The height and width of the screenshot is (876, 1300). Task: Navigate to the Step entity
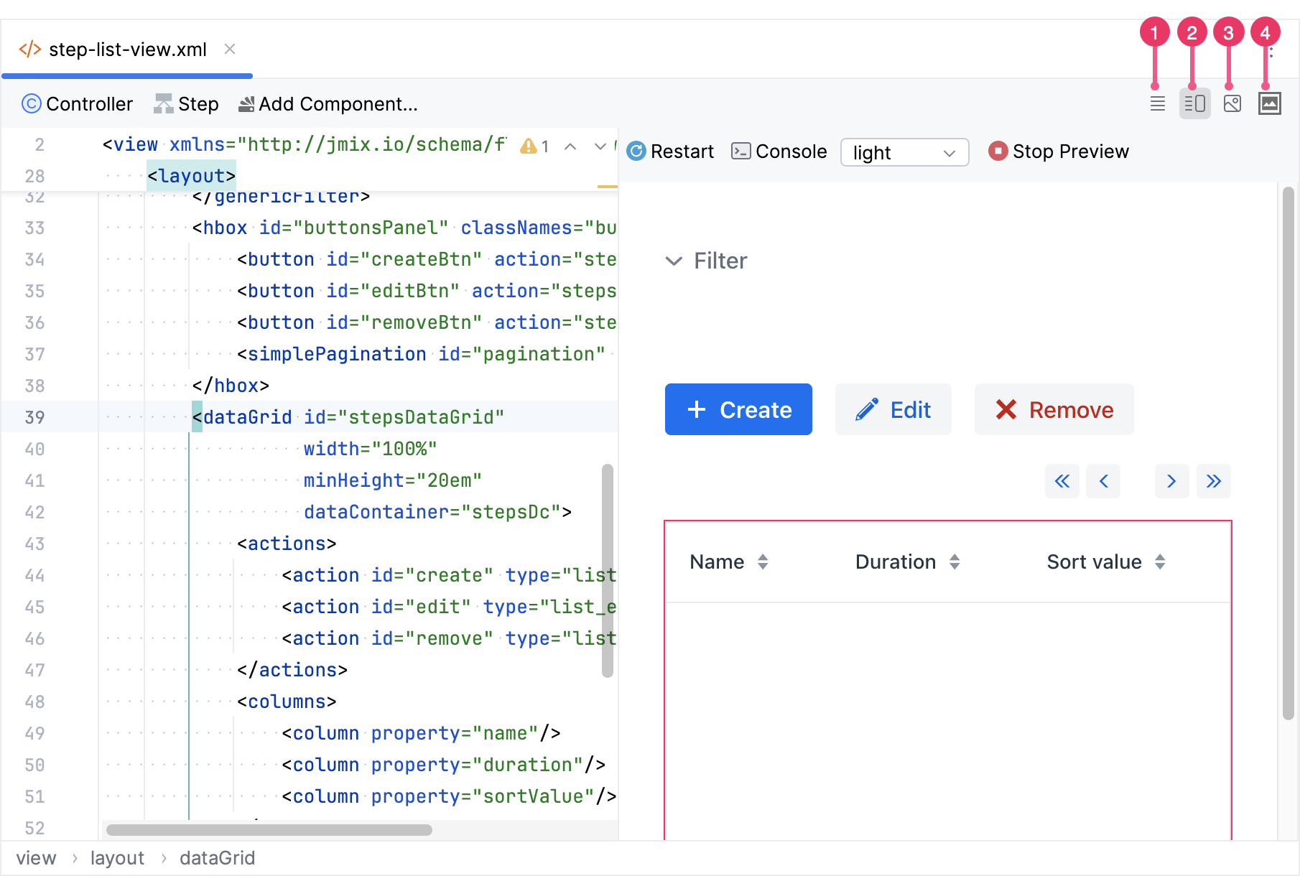point(186,104)
